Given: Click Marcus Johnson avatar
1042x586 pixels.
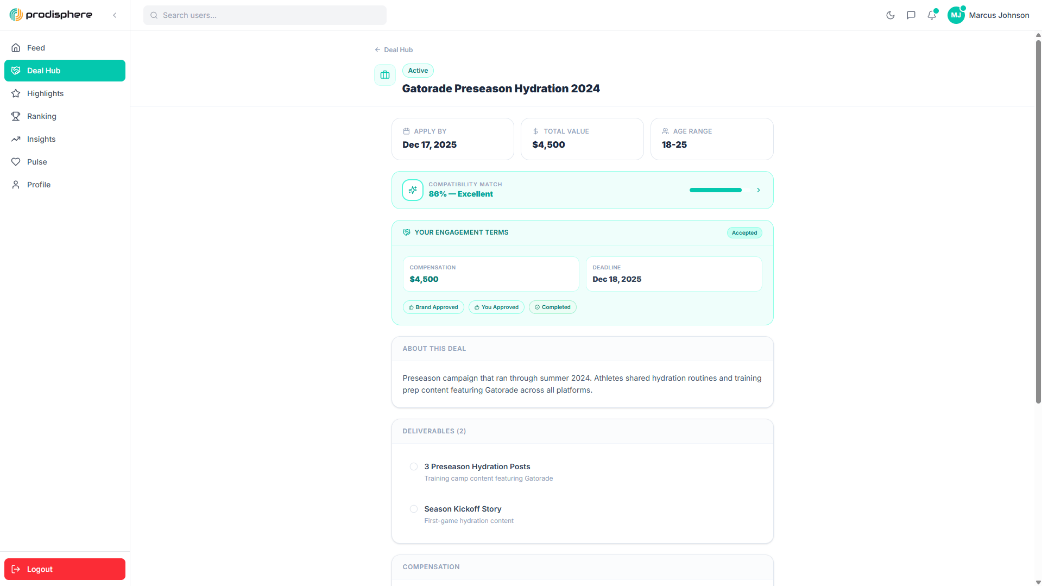Looking at the screenshot, I should tap(956, 15).
